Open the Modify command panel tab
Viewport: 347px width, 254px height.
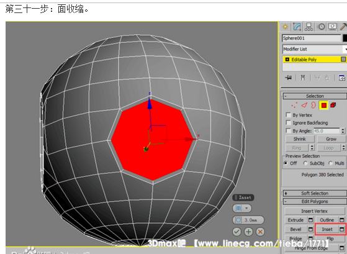coord(297,27)
